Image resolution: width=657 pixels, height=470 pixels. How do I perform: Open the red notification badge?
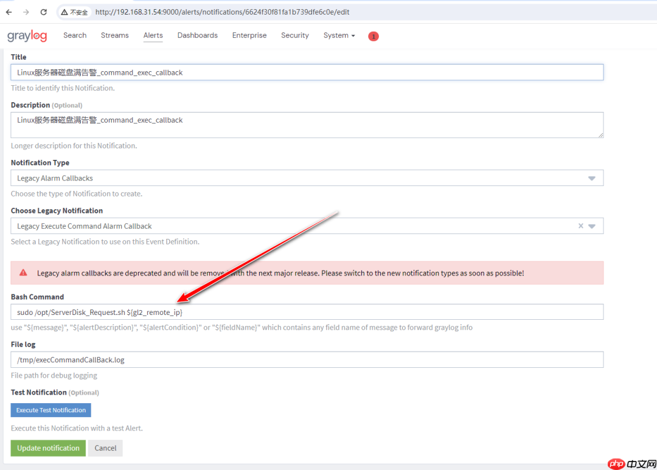point(374,36)
